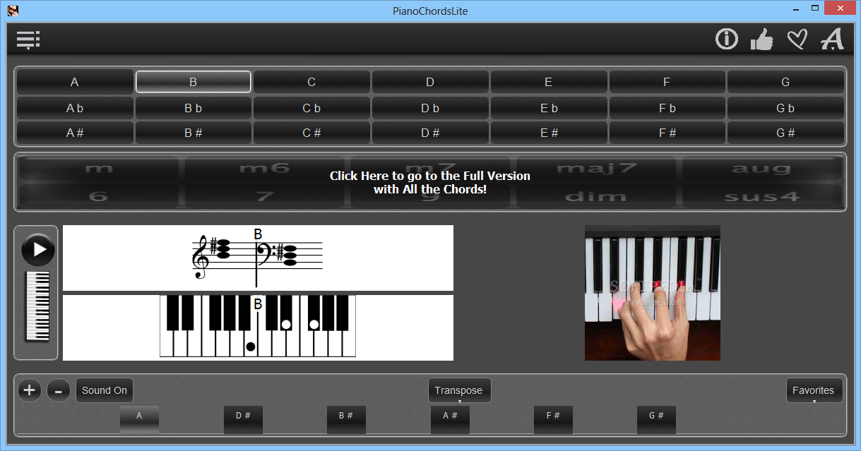The image size is (861, 451).
Task: Toggle the Sound On button
Action: [105, 390]
